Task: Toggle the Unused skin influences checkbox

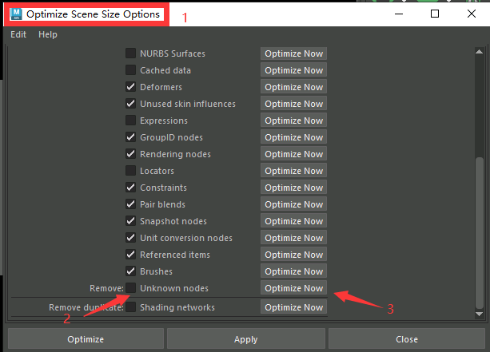Action: tap(130, 104)
